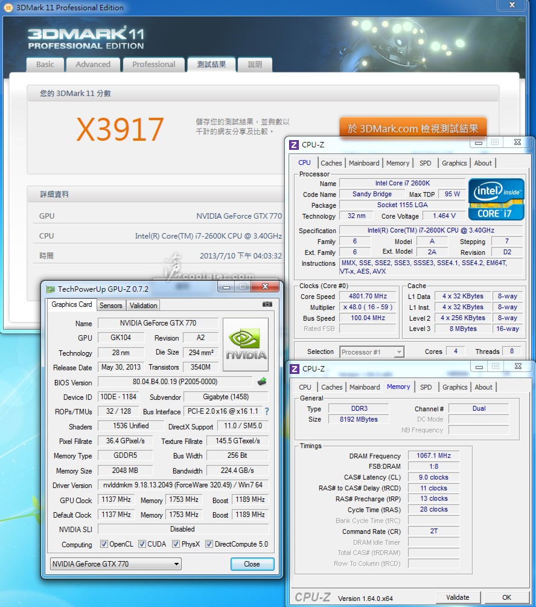Viewport: 536px width, 607px height.
Task: Click the GPU-Z title bar app icon
Action: tap(50, 289)
